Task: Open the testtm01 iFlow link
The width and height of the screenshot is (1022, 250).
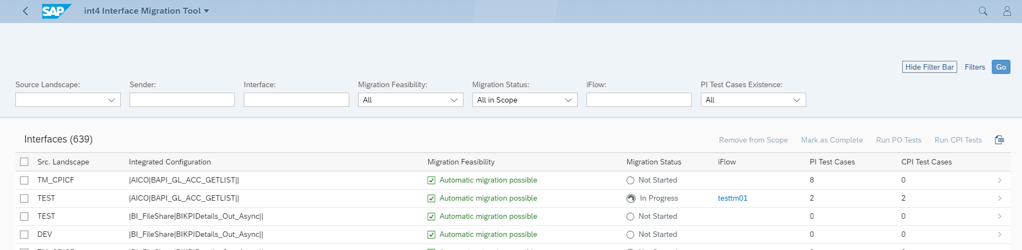Action: [x=733, y=198]
